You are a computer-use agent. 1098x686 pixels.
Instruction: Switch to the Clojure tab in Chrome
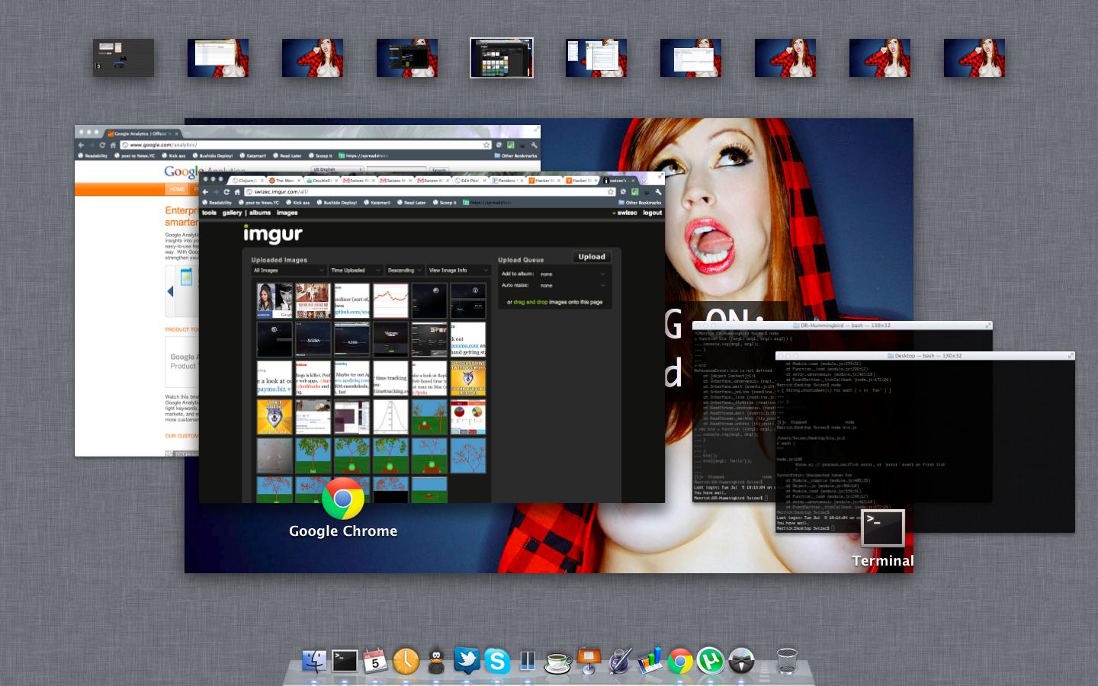click(247, 181)
